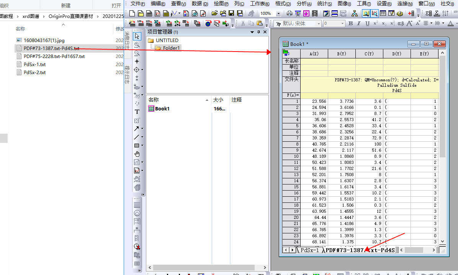Select the Zoom In tool
Image resolution: width=458 pixels, height=275 pixels.
[x=137, y=45]
